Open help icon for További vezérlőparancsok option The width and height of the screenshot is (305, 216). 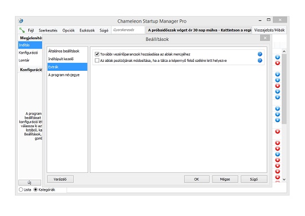(260, 54)
